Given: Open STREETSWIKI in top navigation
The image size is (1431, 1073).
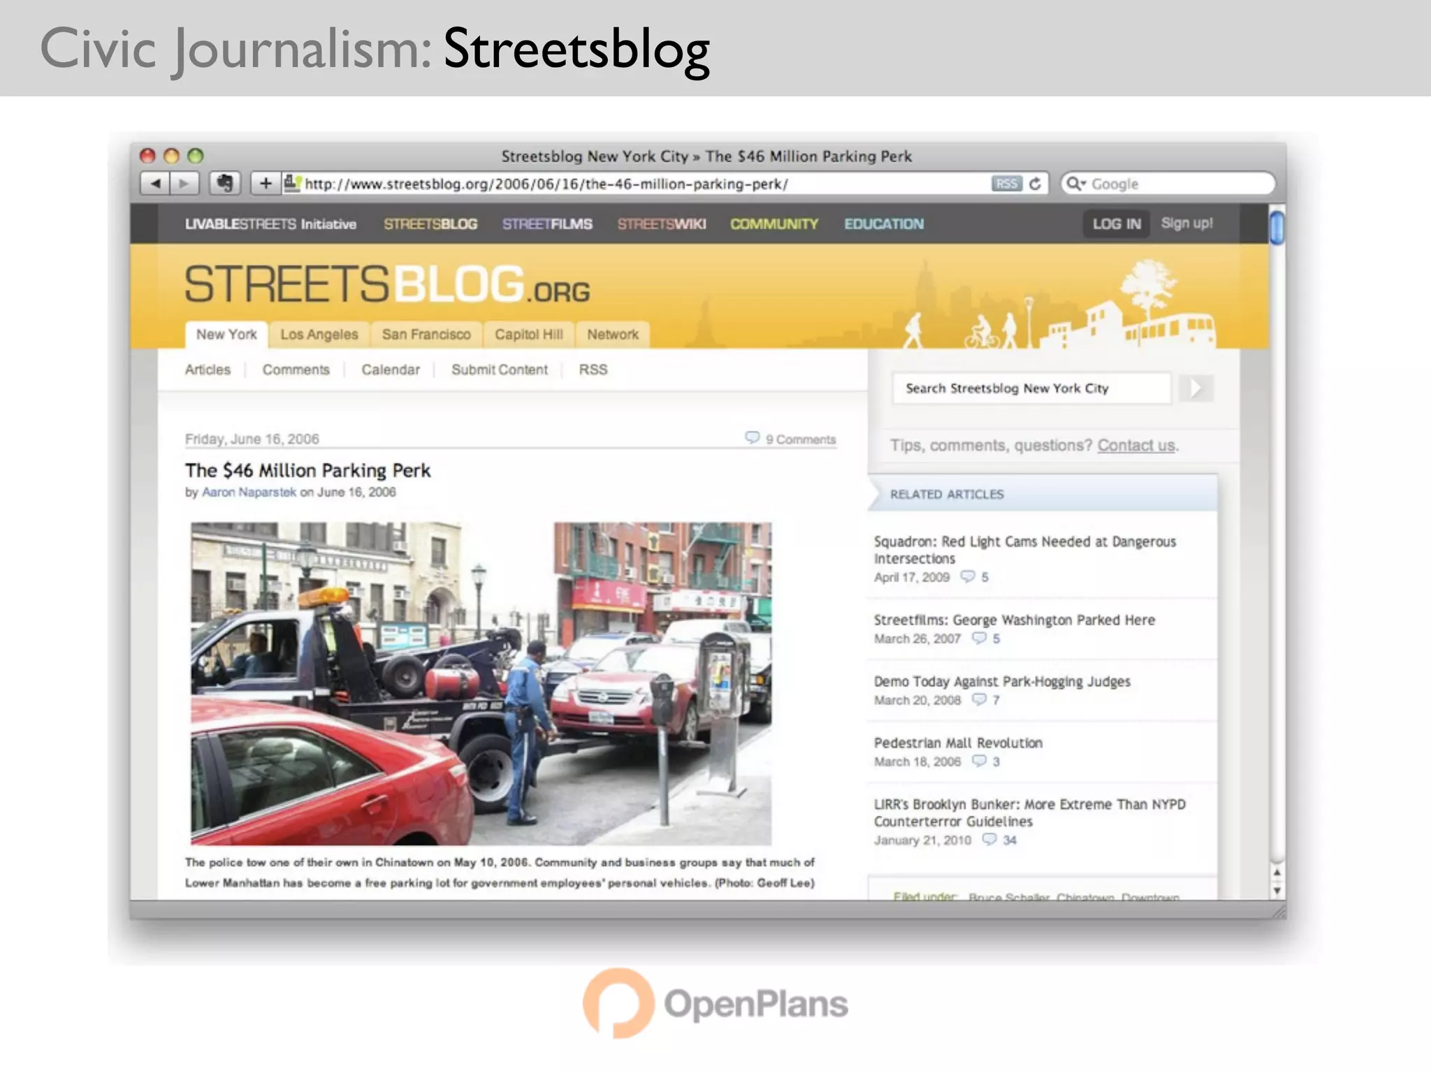Looking at the screenshot, I should click(x=662, y=224).
